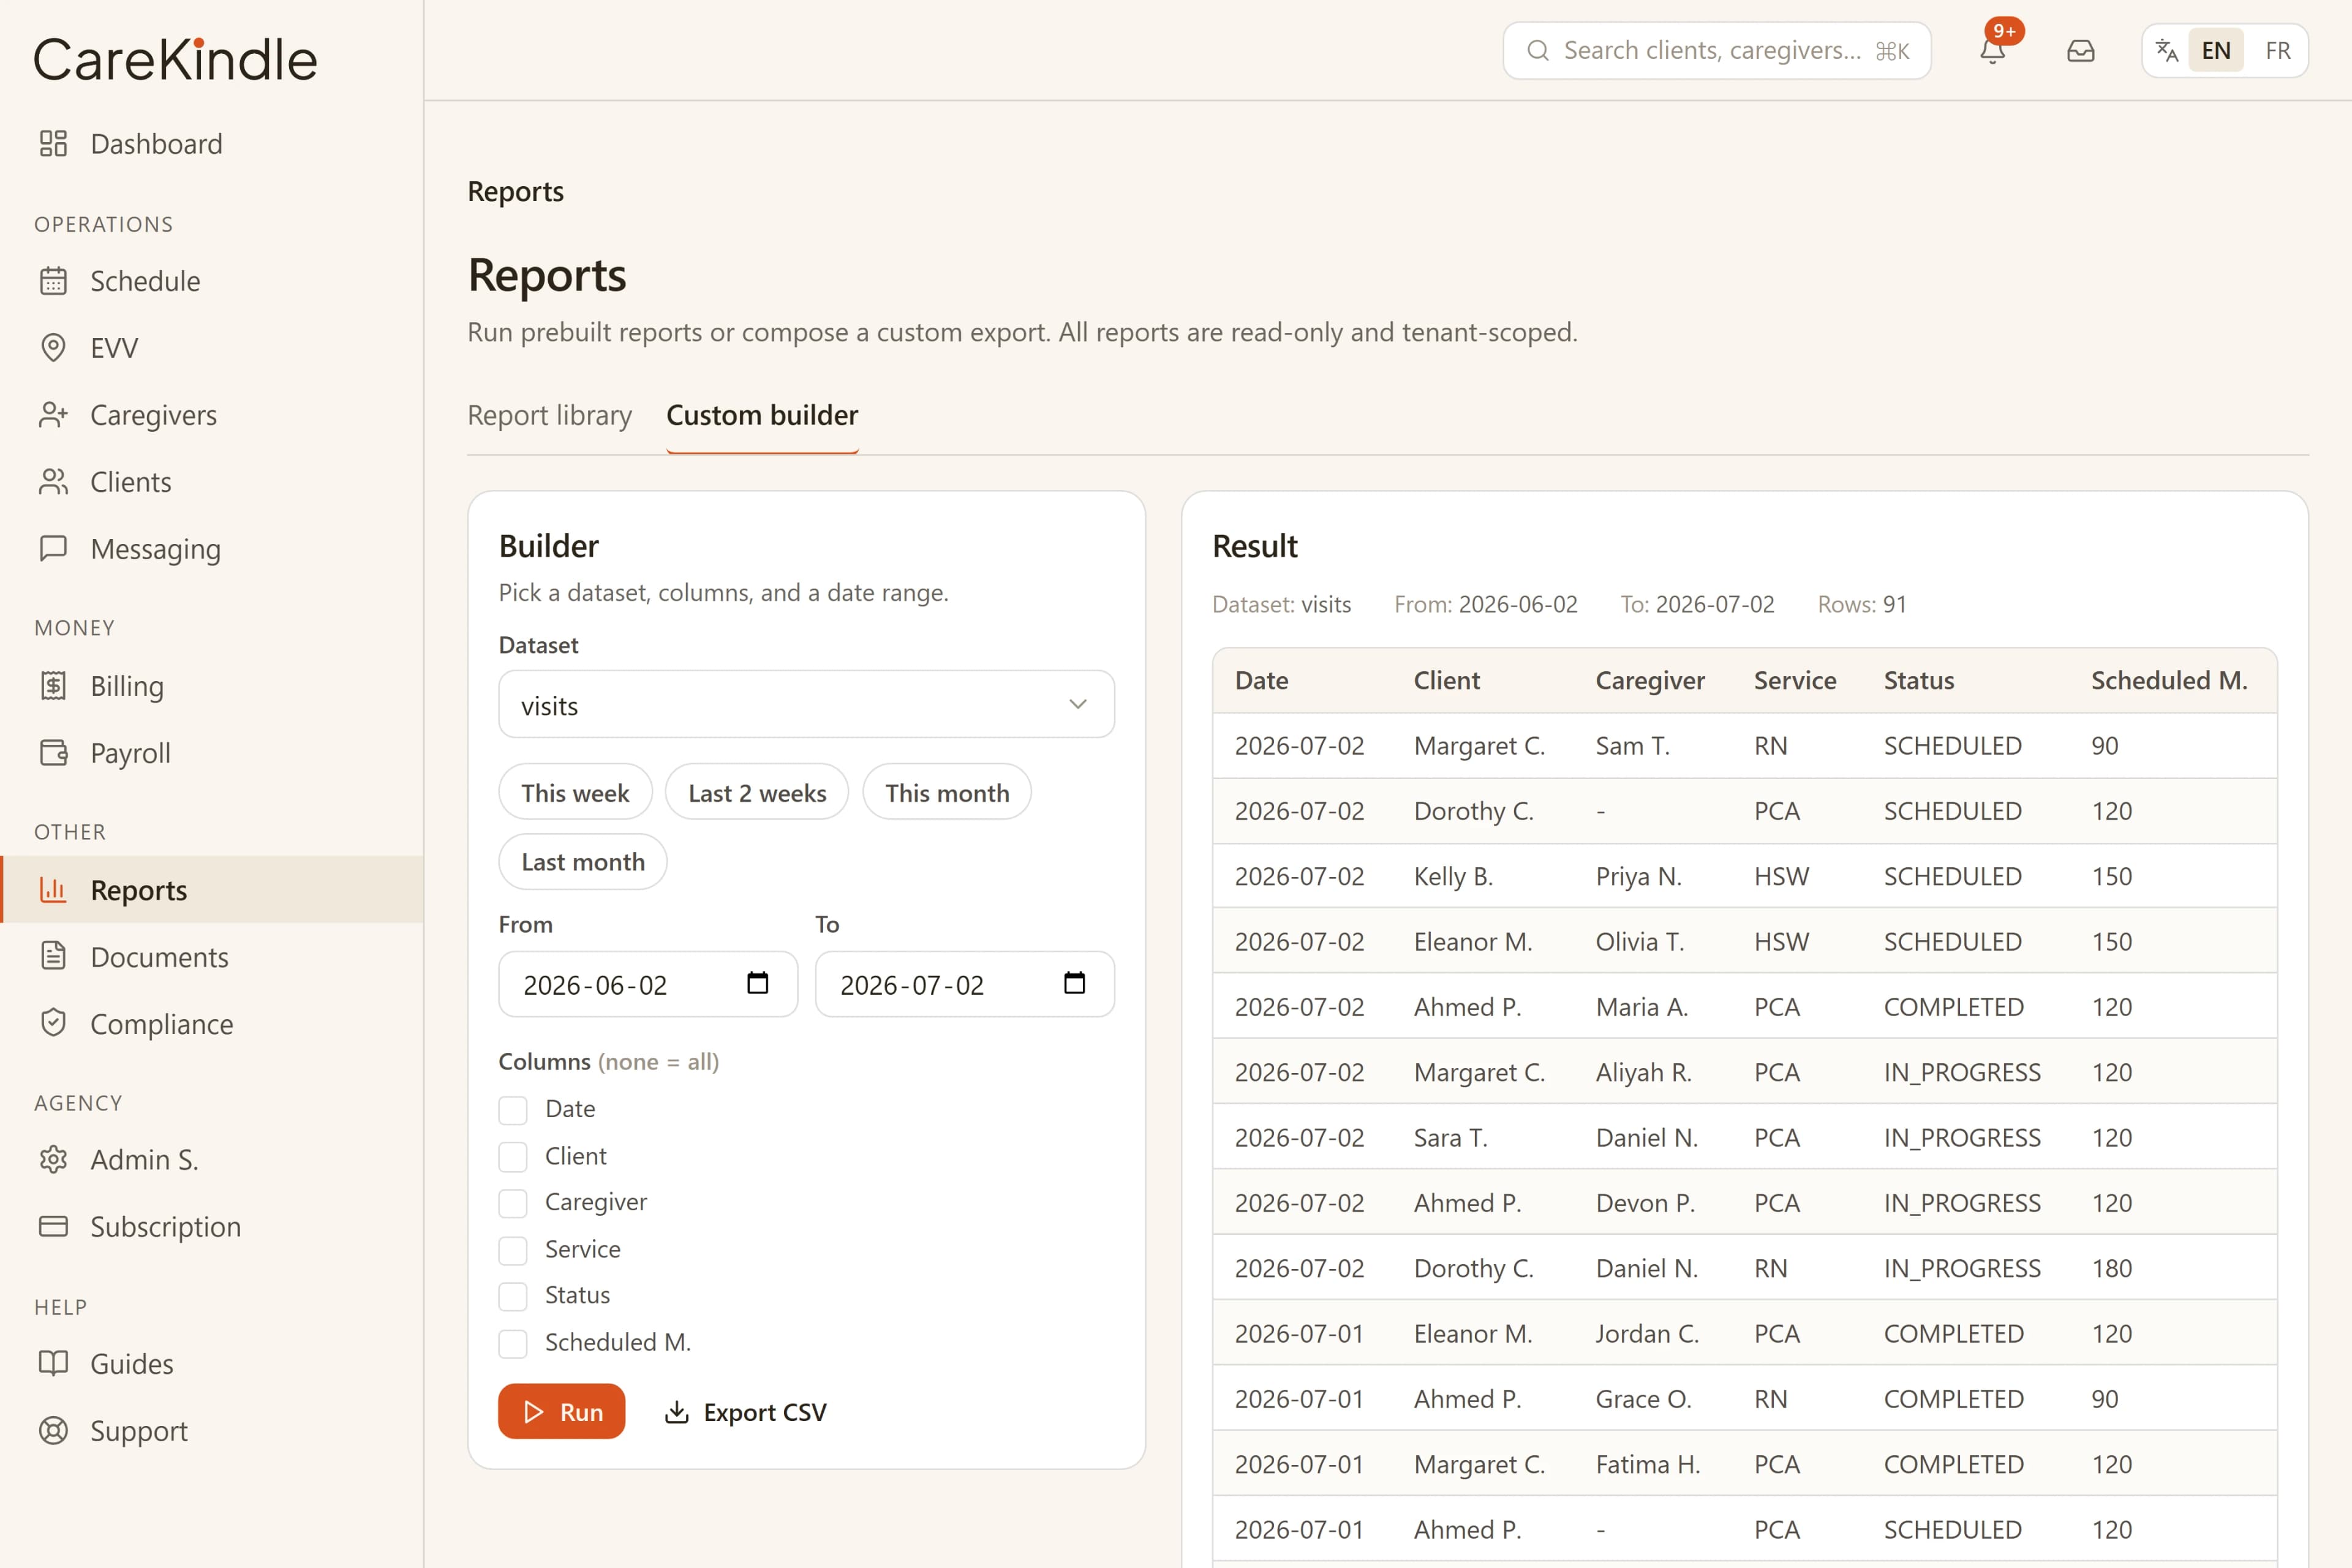Click Fatima H. caregiver cell
This screenshot has width=2352, height=1568.
[x=1648, y=1464]
